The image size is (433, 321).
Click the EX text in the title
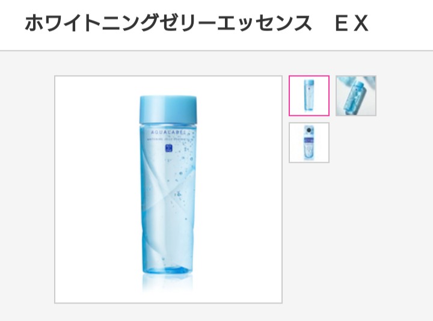coord(351,23)
